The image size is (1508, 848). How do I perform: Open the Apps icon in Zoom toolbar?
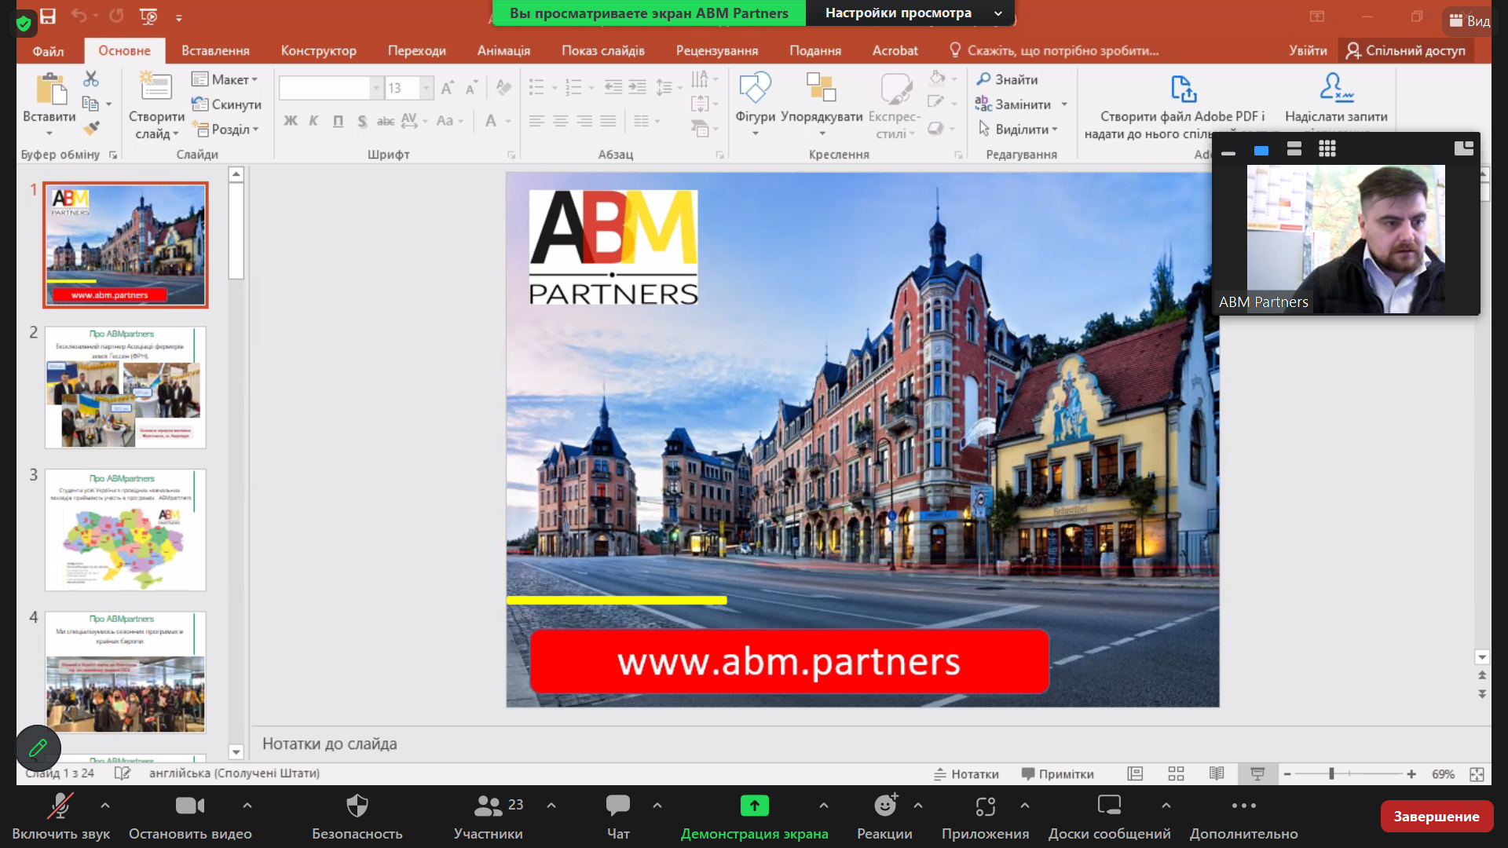[x=985, y=806]
